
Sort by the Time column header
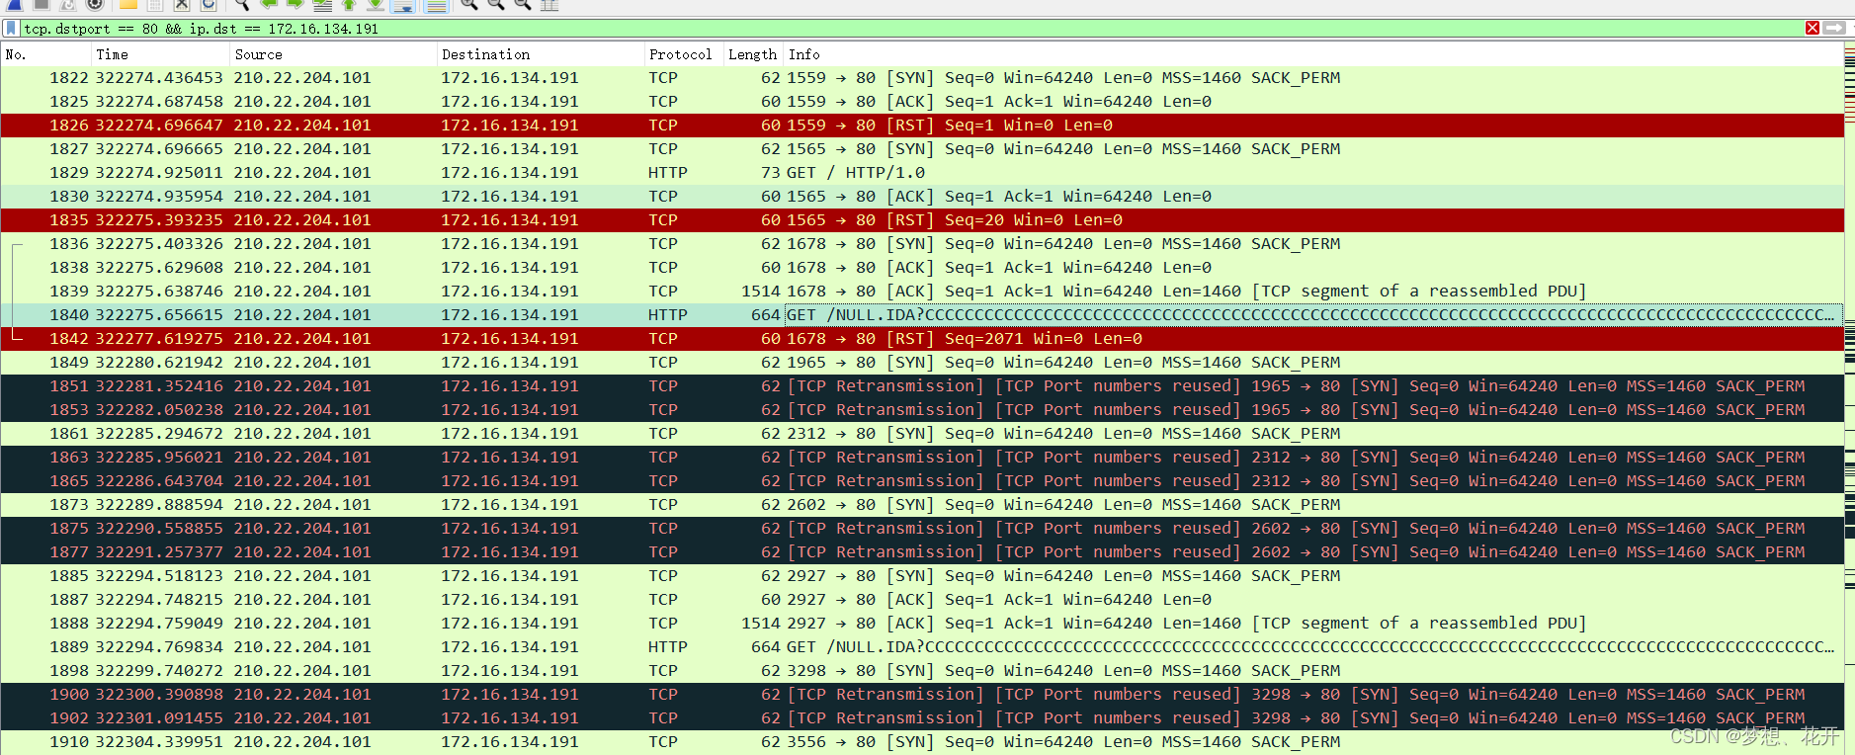160,54
